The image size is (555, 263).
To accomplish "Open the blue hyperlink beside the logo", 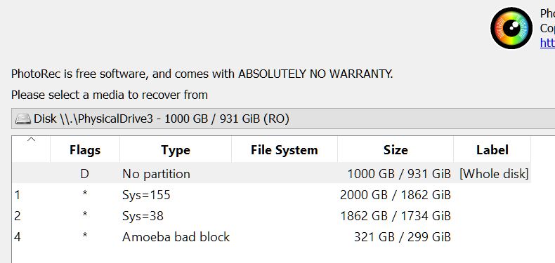I will (547, 43).
